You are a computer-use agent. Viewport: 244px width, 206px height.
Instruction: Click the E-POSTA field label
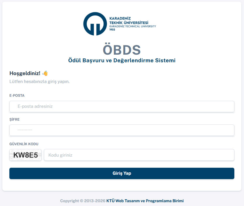17,96
